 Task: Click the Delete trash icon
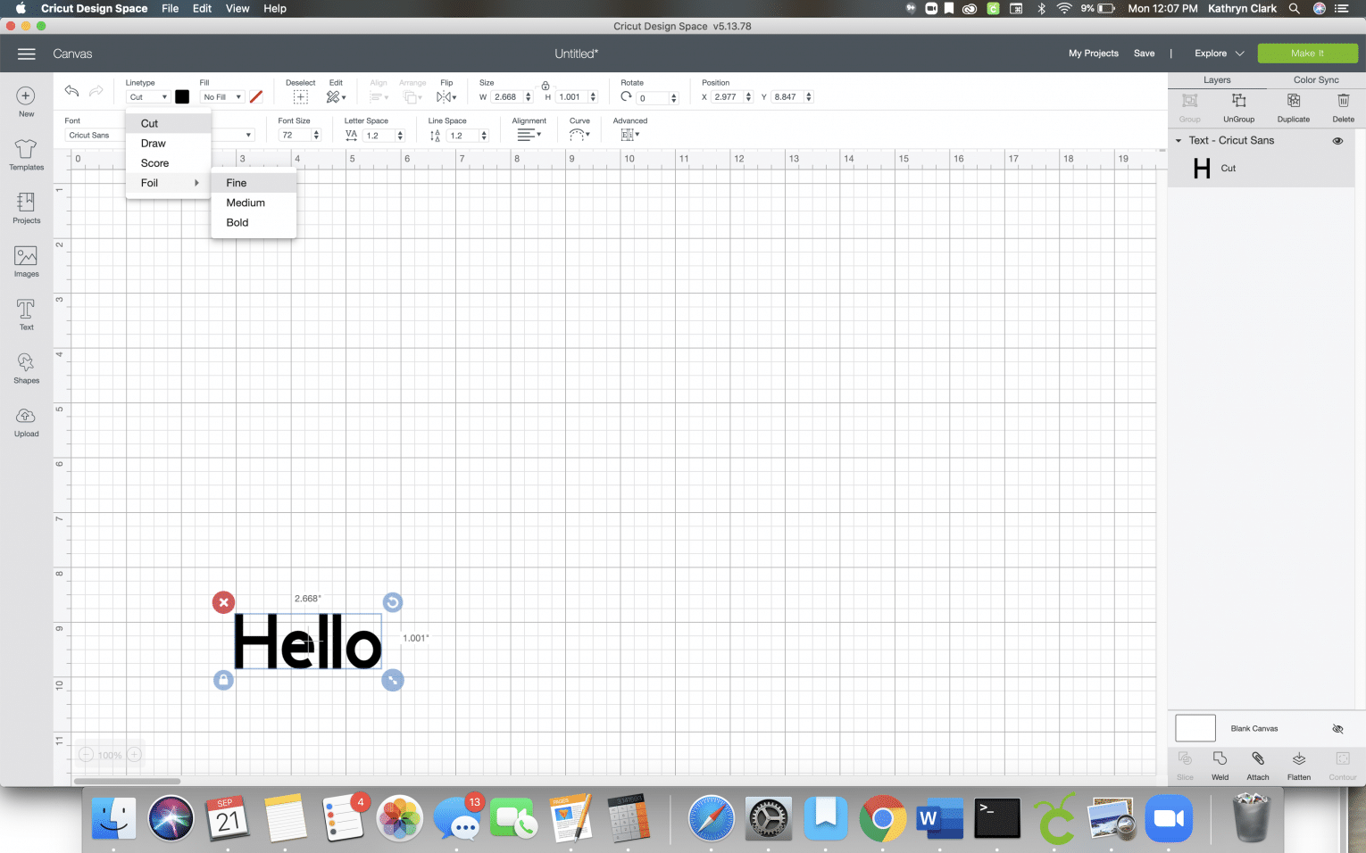tap(1343, 101)
